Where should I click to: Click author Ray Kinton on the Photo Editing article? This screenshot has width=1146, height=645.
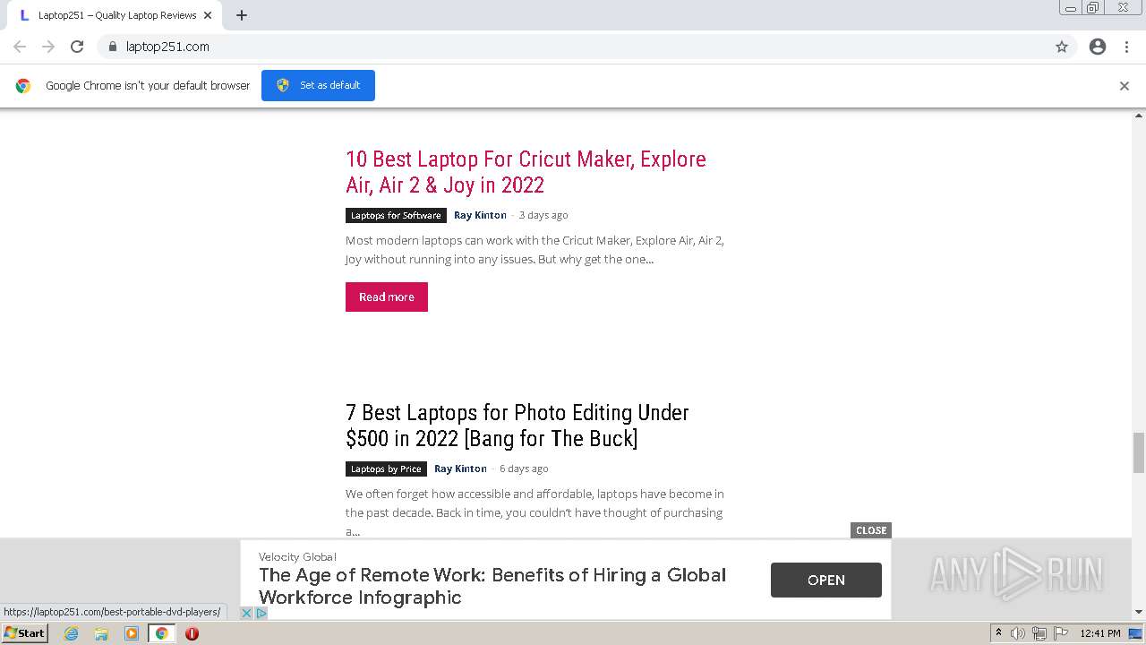click(x=460, y=469)
